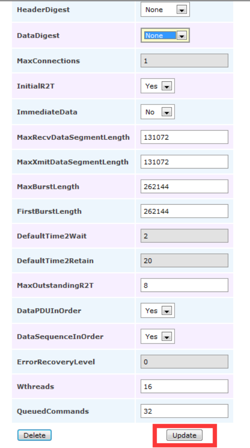Click the Update button
Image resolution: width=250 pixels, height=448 pixels.
[185, 435]
